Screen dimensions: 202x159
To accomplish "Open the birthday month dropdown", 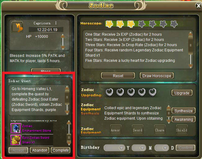I will pyautogui.click(x=139, y=148).
